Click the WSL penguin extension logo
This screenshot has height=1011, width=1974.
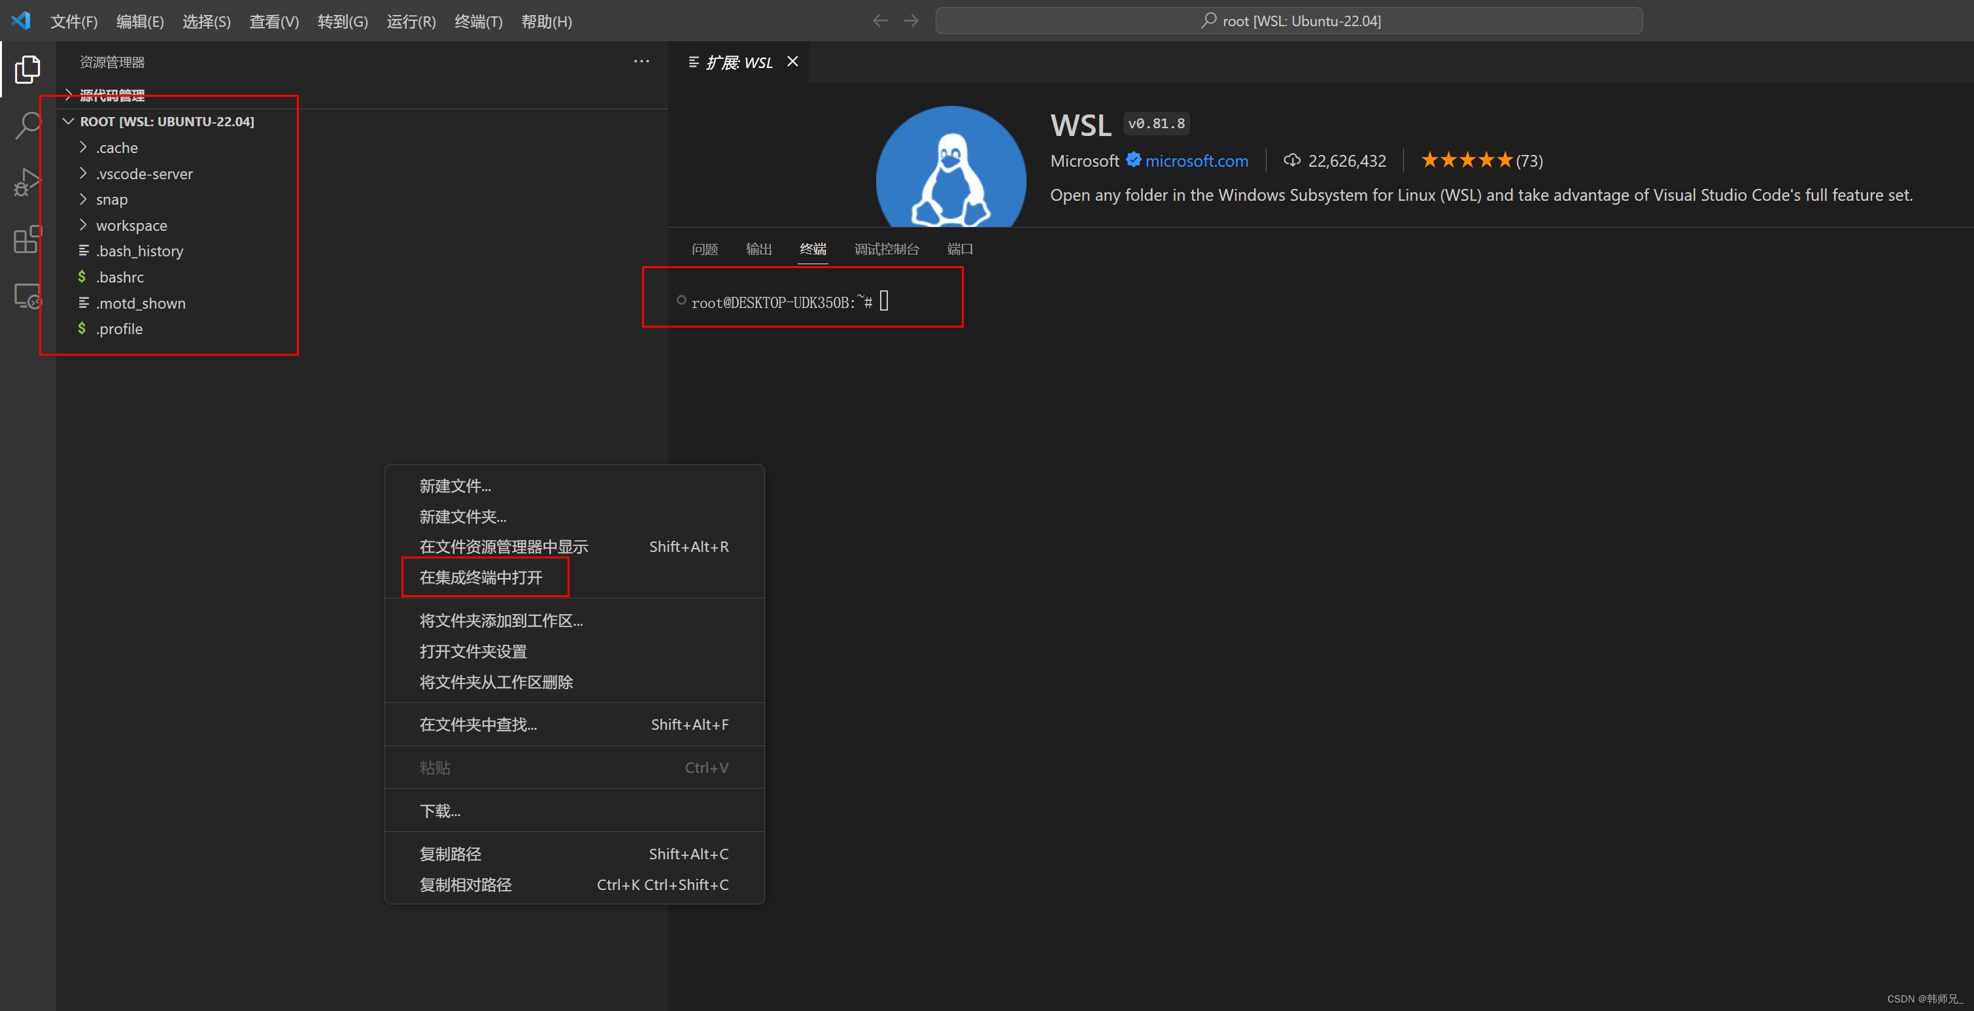tap(951, 167)
